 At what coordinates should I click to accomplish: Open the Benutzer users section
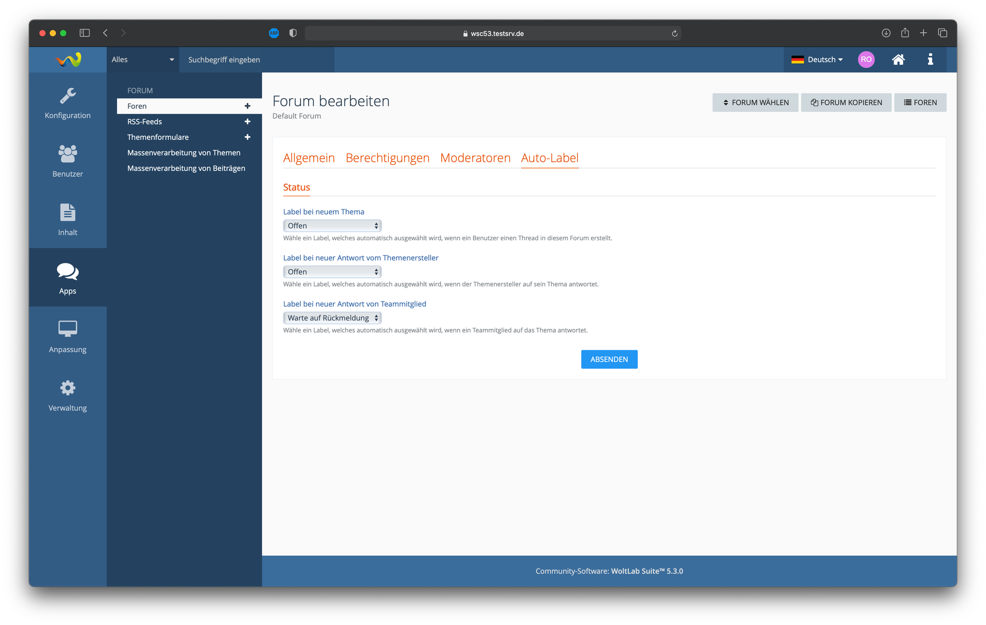(x=67, y=161)
